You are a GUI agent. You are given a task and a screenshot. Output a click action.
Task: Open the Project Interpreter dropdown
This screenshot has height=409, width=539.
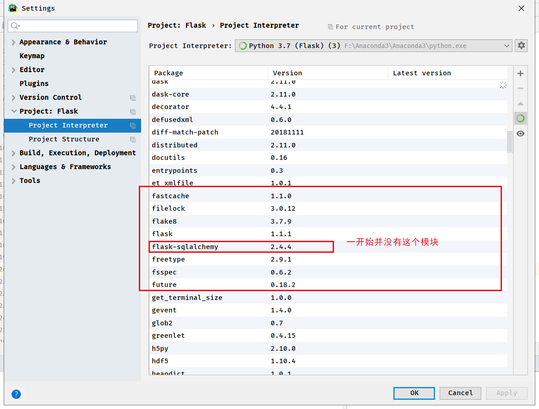[x=373, y=46]
